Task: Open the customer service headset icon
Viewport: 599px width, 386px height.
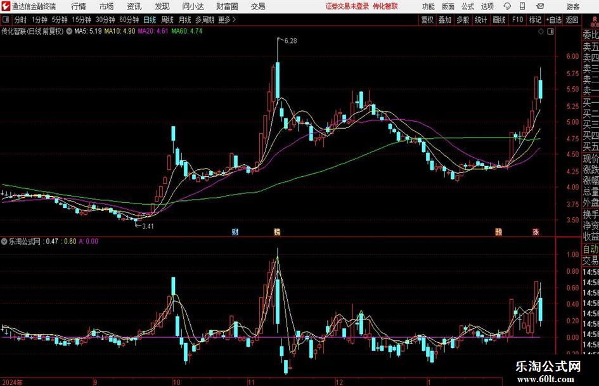Action: pyautogui.click(x=507, y=6)
